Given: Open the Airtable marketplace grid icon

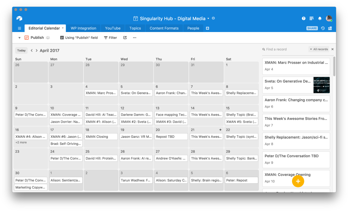Looking at the screenshot, I should click(x=312, y=18).
